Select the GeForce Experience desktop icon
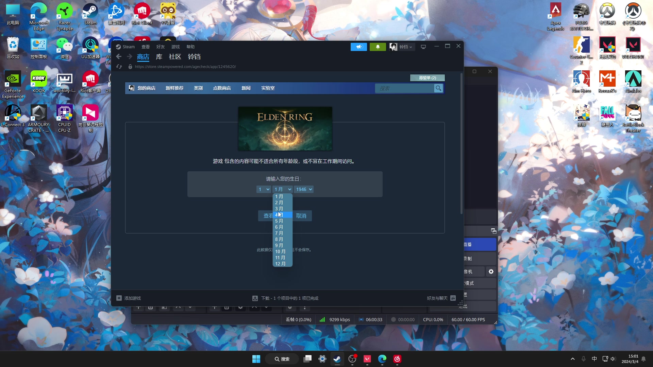The height and width of the screenshot is (367, 653). click(x=13, y=85)
